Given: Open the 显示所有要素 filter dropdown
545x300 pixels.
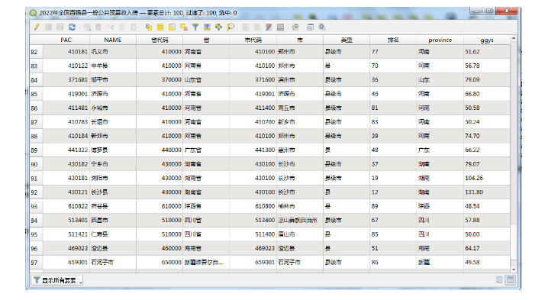Looking at the screenshot, I should click(x=57, y=280).
